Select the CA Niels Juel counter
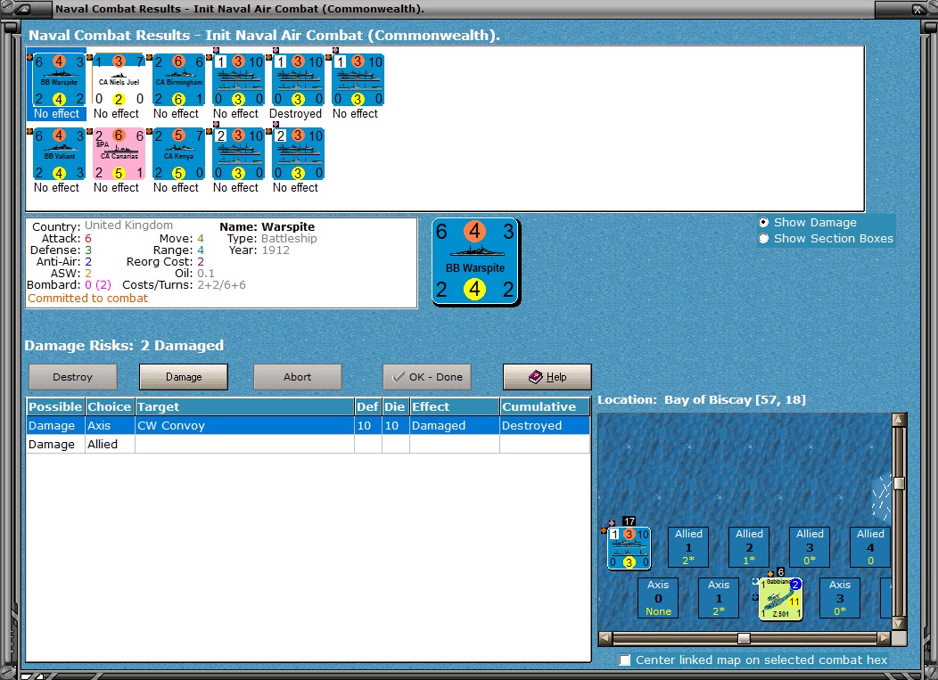Viewport: 938px width, 680px height. pyautogui.click(x=119, y=80)
